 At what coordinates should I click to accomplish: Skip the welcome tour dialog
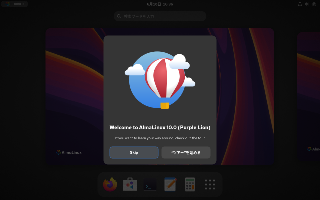[x=134, y=152]
